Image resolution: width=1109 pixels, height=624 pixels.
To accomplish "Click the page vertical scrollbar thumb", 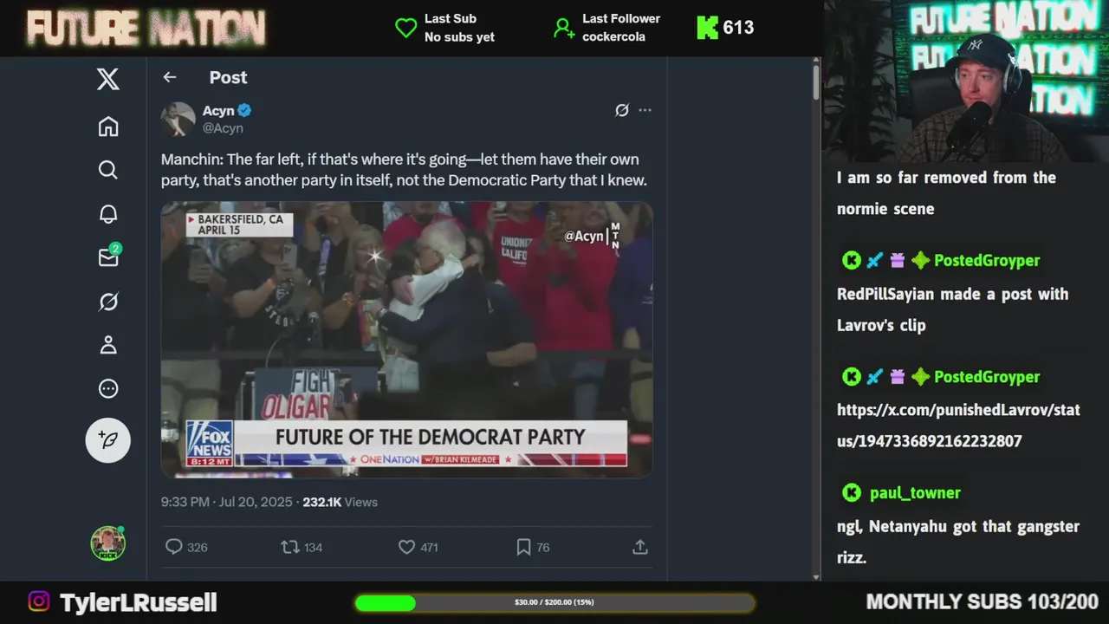I will click(x=815, y=81).
